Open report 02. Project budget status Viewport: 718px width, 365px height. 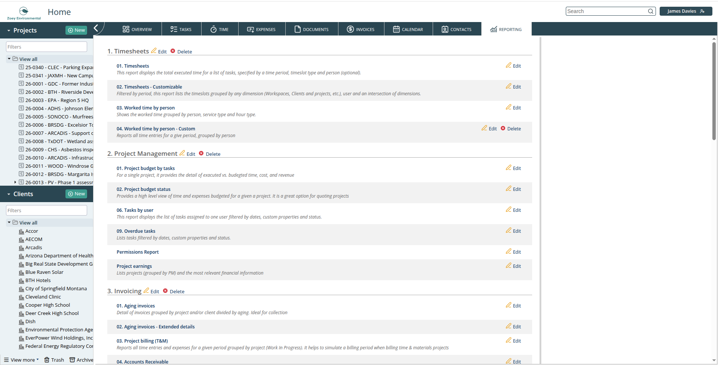pyautogui.click(x=143, y=189)
